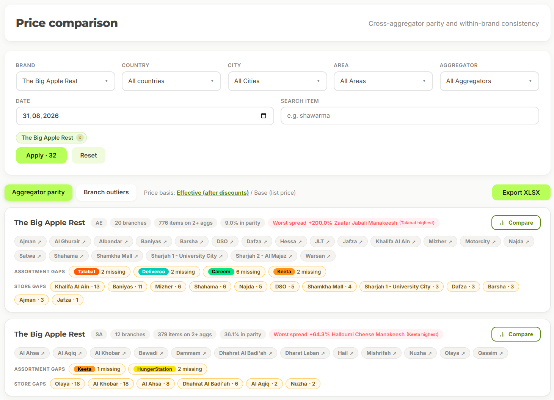Click the arrow icon on the Al Khobar branch chip
The image size is (554, 400).
124,353
